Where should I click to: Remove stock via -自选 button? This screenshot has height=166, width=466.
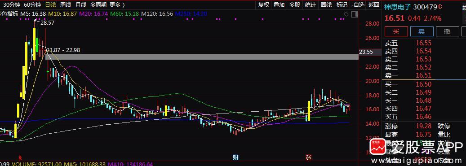[358, 5]
